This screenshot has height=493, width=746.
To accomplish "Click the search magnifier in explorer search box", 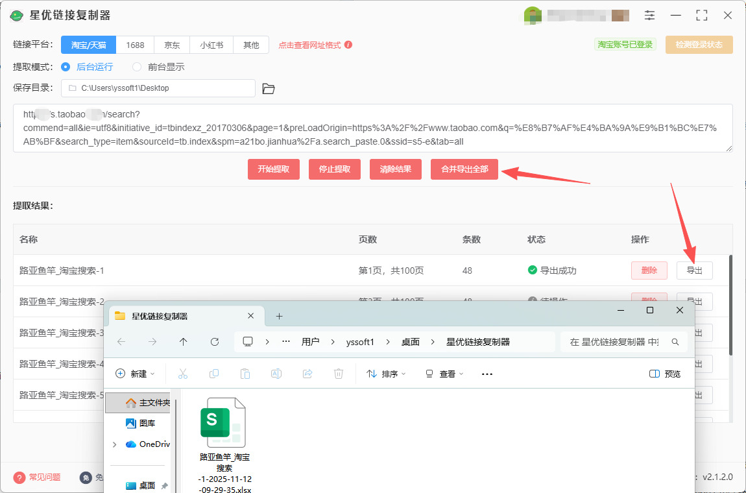I will click(x=675, y=342).
